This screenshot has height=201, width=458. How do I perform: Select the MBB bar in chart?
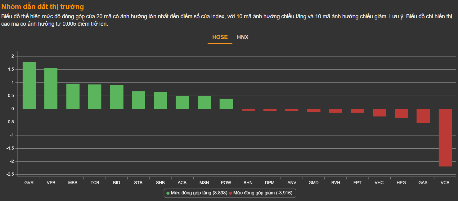coord(73,96)
